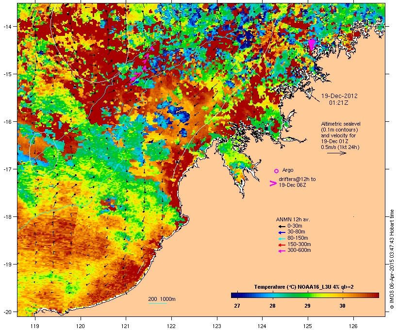Click the magenta drifter marker near 125E
398x330 pixels.
pyautogui.click(x=312, y=45)
